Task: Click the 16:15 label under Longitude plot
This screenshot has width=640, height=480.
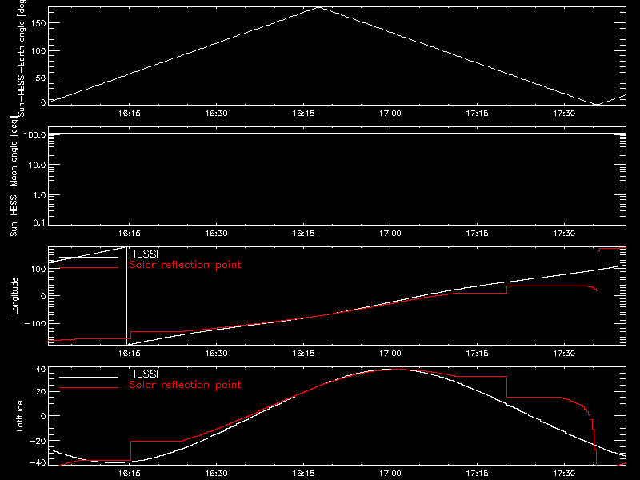Action: [x=130, y=354]
